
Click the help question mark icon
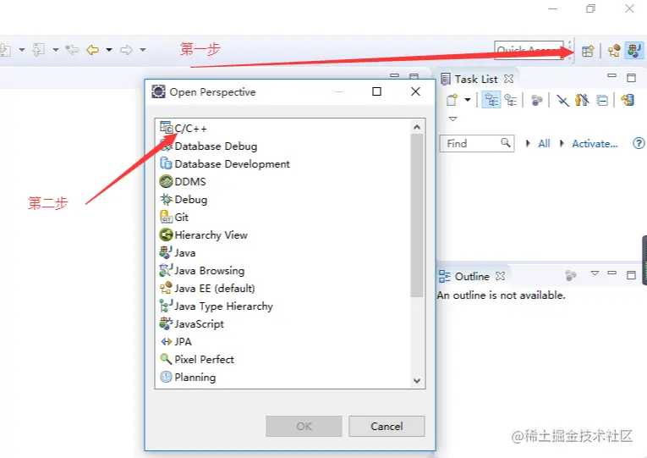pyautogui.click(x=639, y=143)
